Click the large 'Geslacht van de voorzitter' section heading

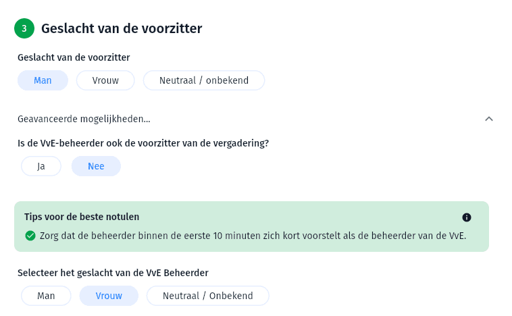(122, 28)
